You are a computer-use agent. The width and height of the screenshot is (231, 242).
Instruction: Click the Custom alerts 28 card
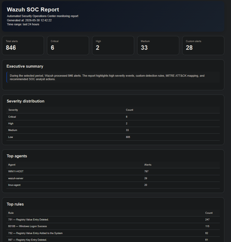pyautogui.click(x=203, y=46)
